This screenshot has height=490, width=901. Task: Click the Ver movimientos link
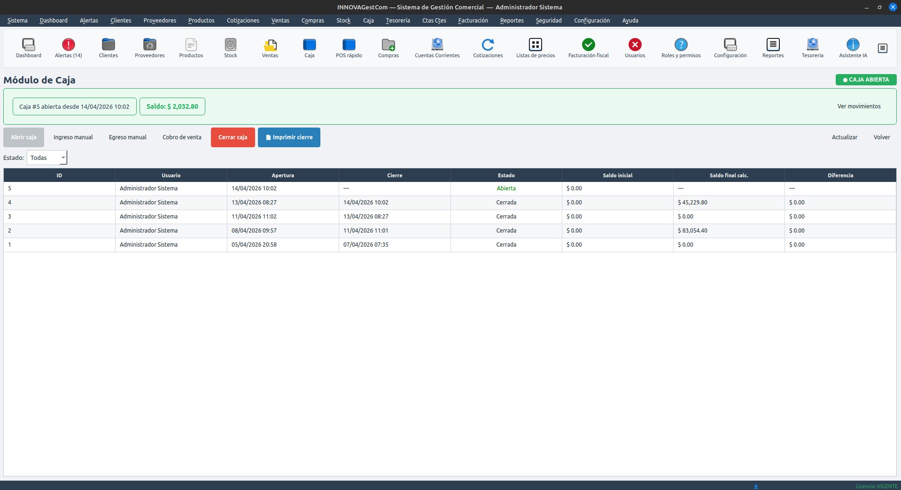859,106
